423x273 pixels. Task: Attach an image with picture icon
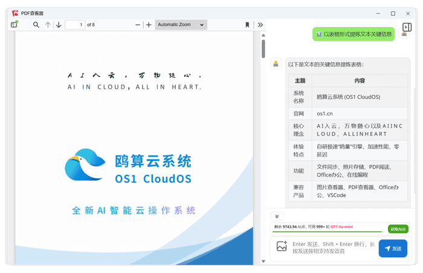(x=282, y=246)
